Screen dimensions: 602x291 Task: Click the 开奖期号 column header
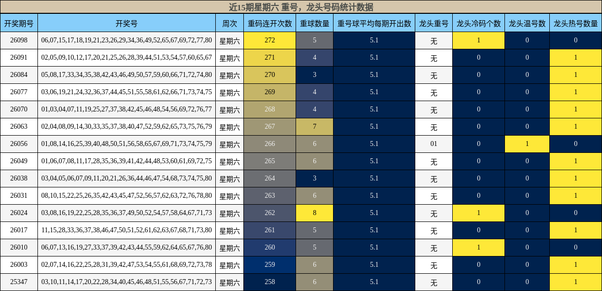point(20,22)
